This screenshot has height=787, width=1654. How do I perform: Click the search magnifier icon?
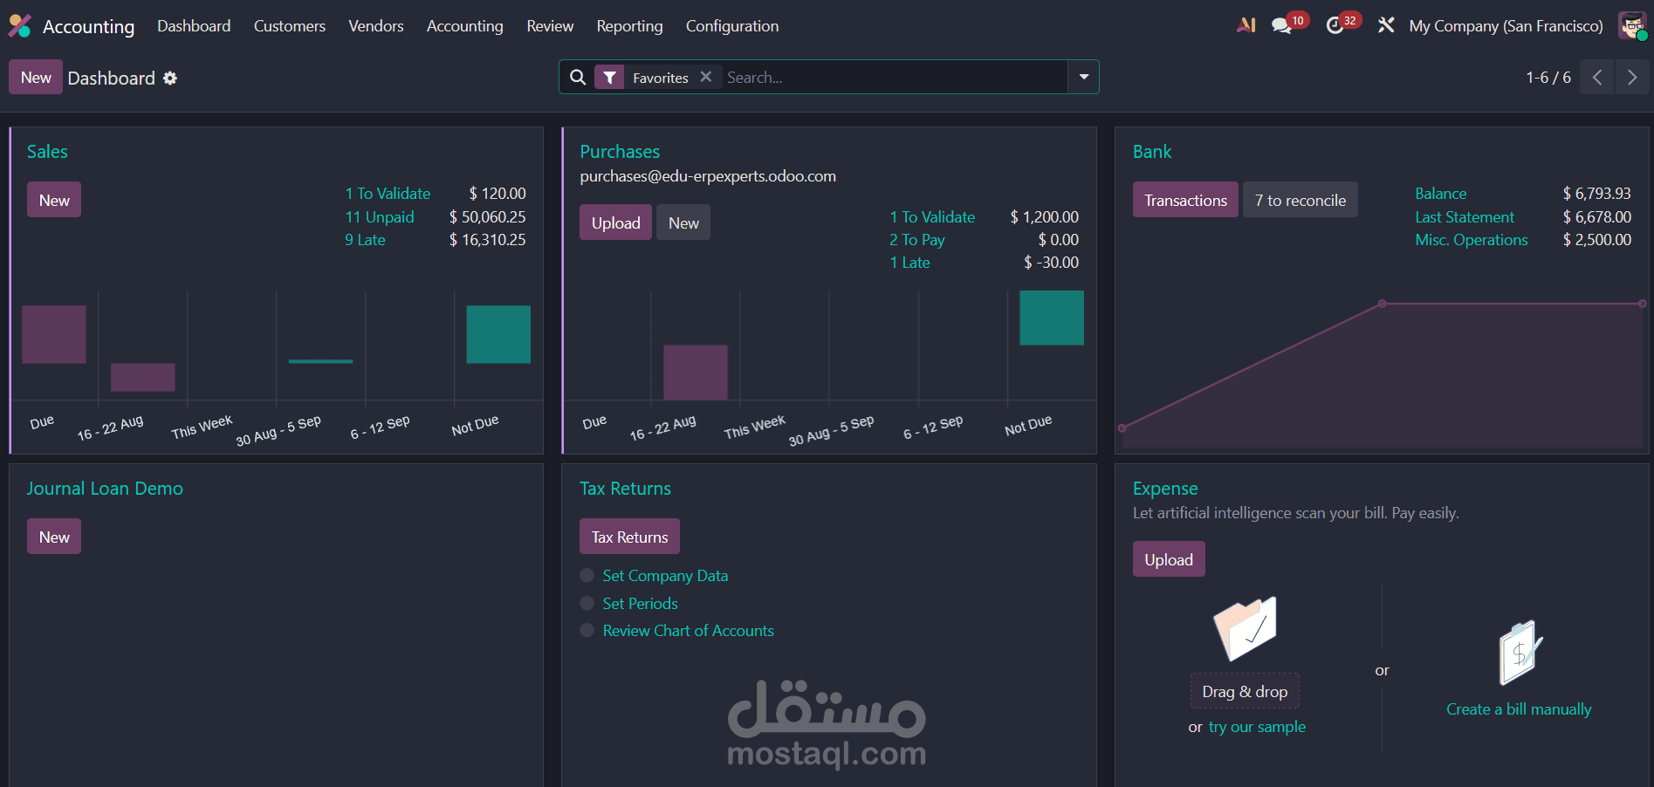tap(578, 77)
